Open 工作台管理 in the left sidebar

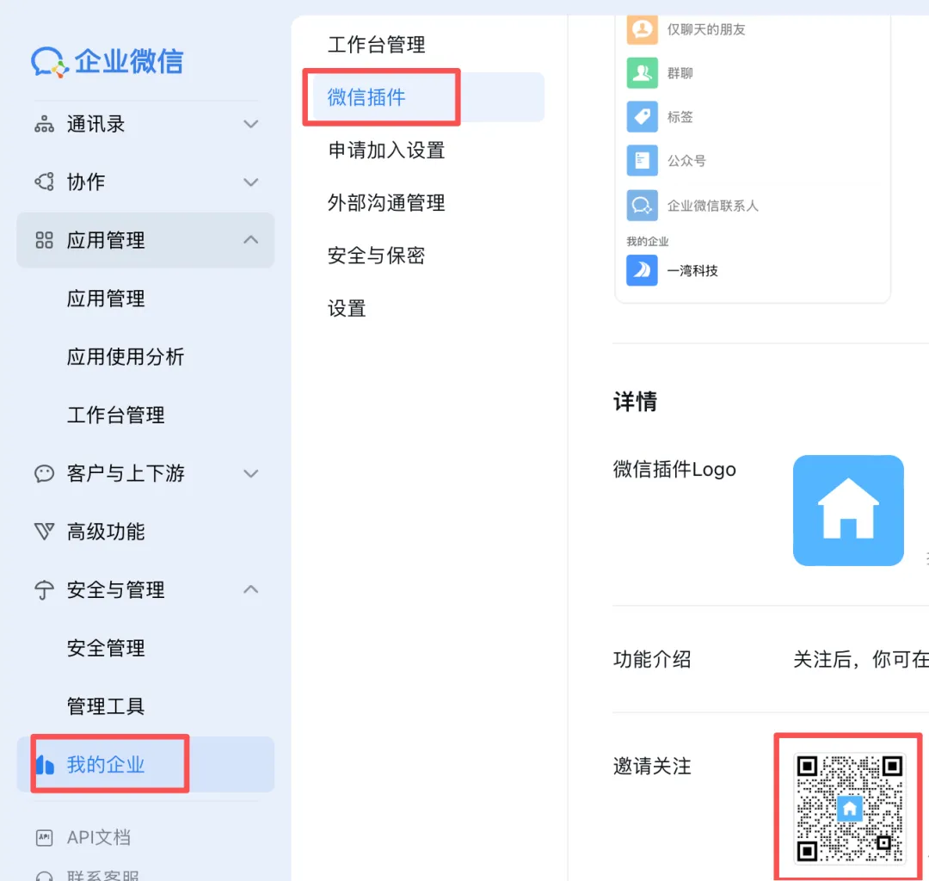116,415
